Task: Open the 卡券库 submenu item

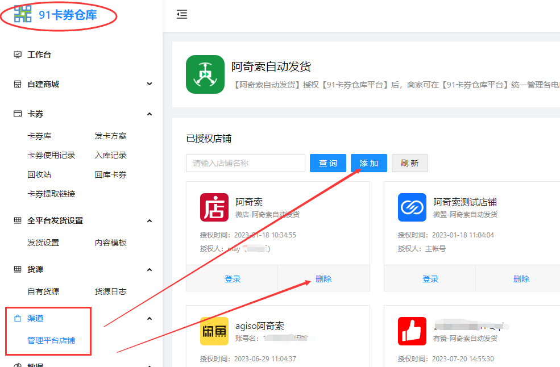Action: [x=39, y=136]
